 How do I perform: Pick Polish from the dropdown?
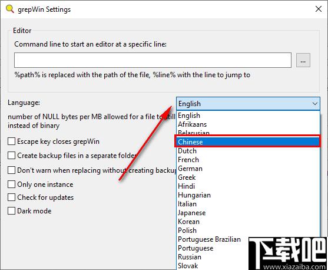click(x=248, y=230)
